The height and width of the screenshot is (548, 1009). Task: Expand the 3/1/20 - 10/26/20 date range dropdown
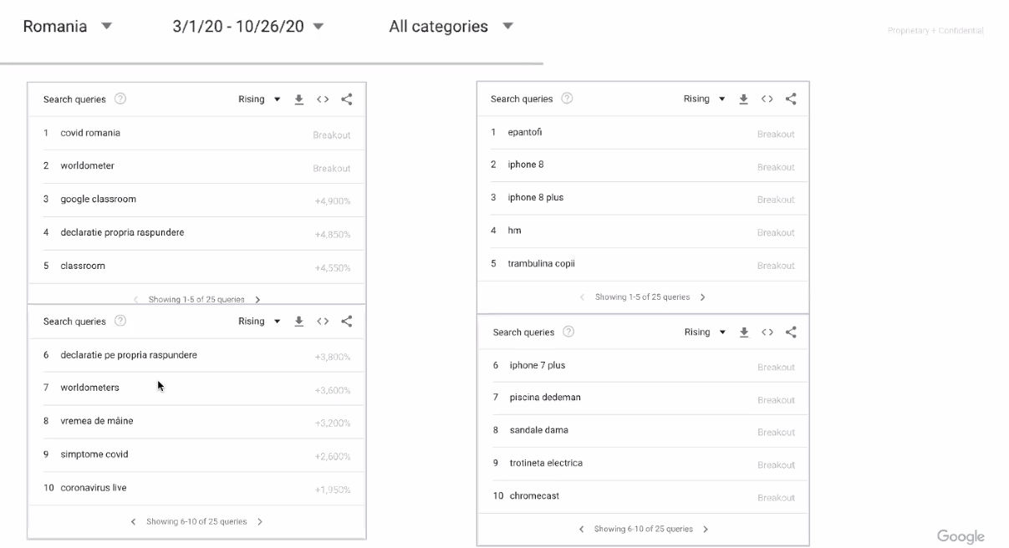(x=247, y=26)
